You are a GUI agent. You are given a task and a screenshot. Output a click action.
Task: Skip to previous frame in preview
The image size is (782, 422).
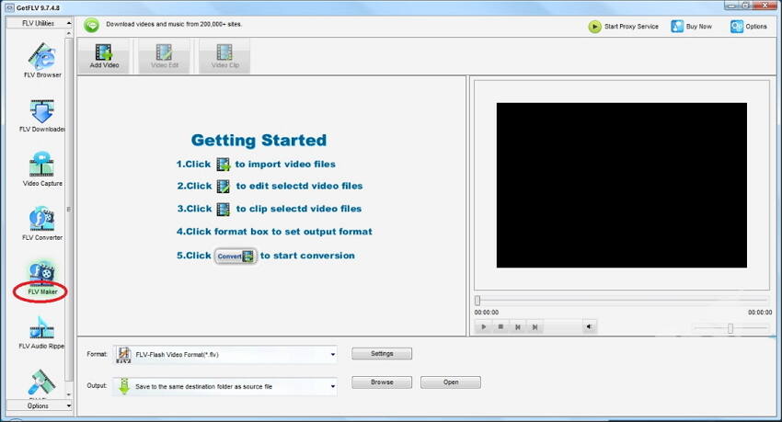[x=518, y=327]
